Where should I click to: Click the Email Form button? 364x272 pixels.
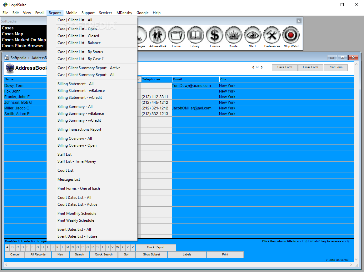pos(310,67)
